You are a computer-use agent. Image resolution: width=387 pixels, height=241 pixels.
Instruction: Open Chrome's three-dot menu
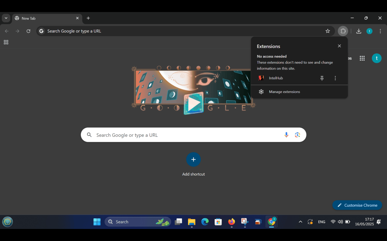point(380,31)
